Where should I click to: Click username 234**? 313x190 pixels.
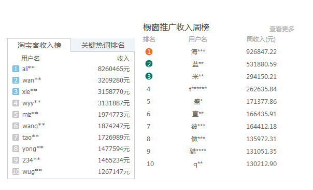pos(31,160)
